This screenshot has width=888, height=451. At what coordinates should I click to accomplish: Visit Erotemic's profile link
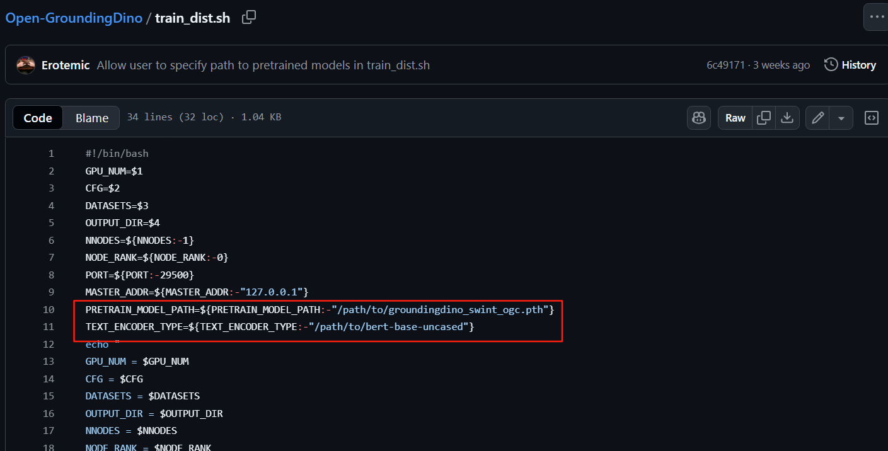tap(66, 64)
